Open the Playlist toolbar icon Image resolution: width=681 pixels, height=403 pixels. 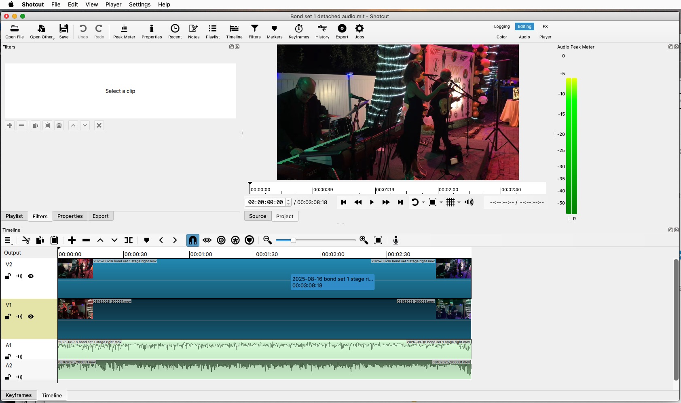[213, 32]
